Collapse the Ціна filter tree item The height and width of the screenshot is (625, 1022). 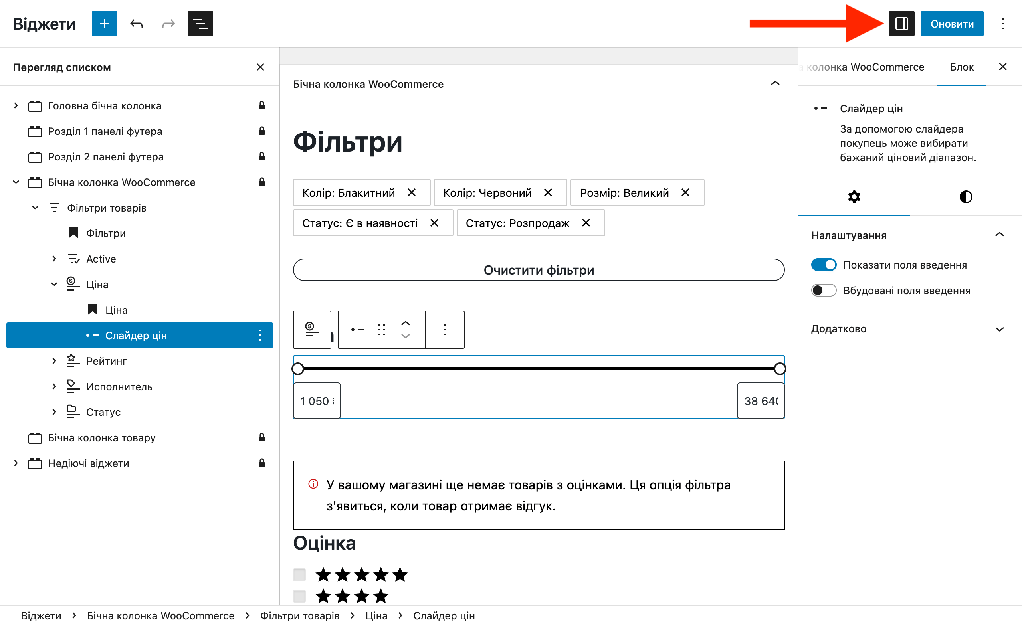click(54, 284)
